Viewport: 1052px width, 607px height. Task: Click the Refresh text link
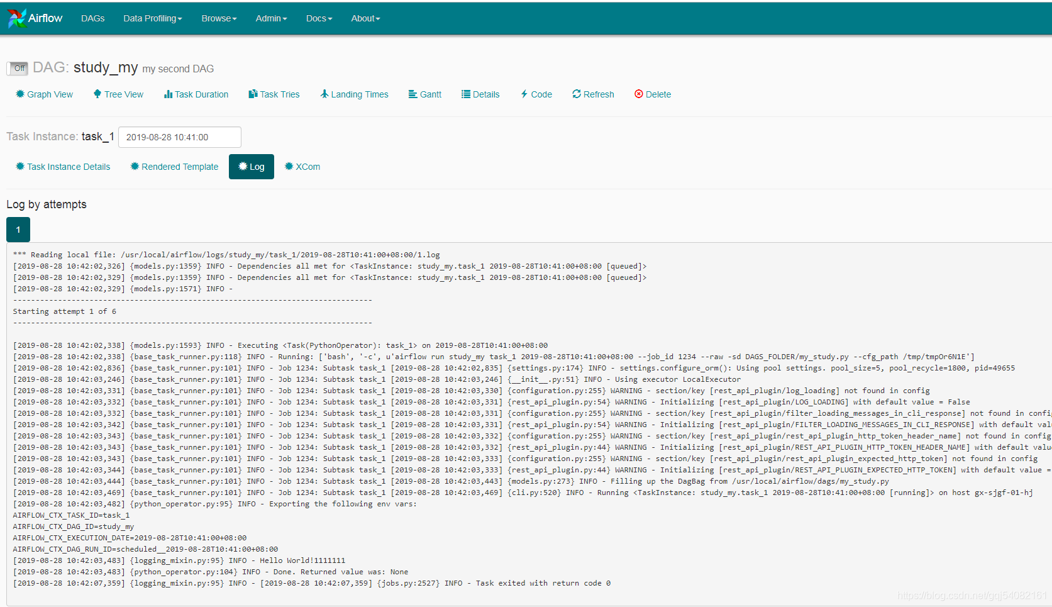click(599, 94)
